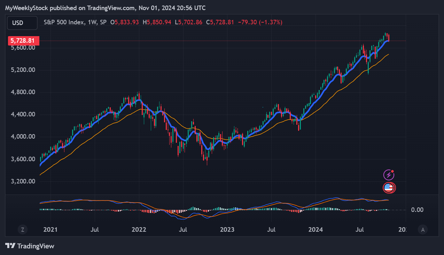
Task: Click the 3,200.00 price axis label
Action: pyautogui.click(x=23, y=181)
